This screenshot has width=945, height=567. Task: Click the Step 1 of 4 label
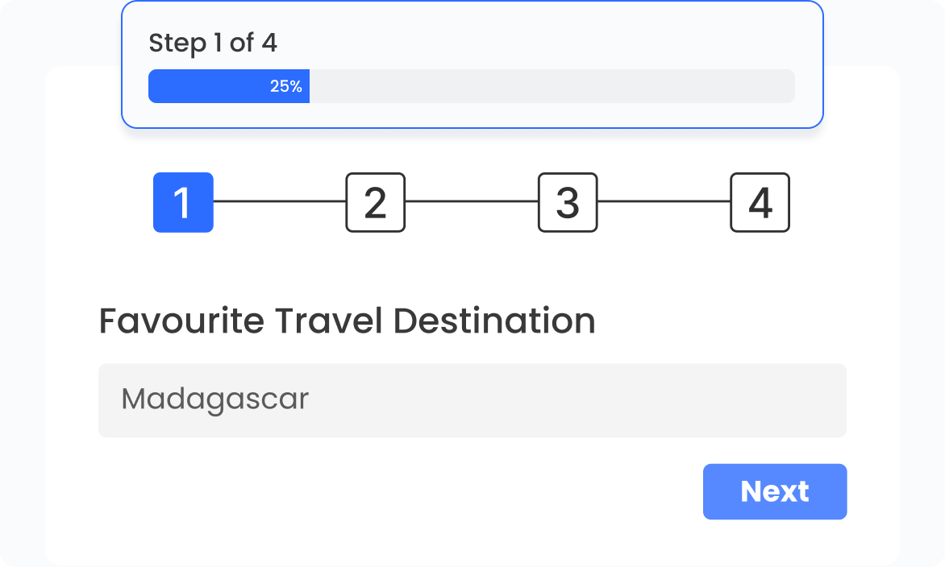(x=212, y=44)
